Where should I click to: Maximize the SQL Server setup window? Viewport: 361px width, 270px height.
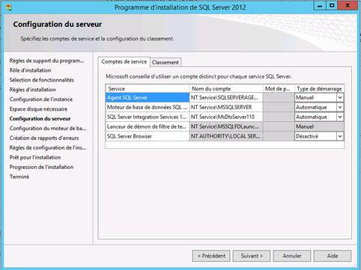click(332, 6)
